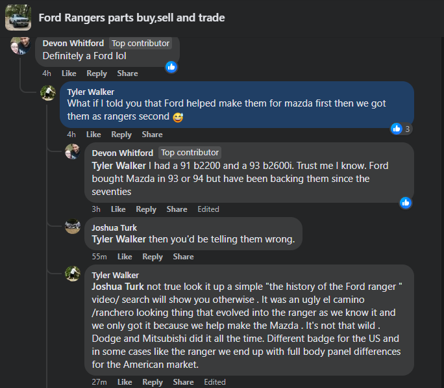
Task: Open Joshua Turk's profile picture
Action: tap(73, 227)
